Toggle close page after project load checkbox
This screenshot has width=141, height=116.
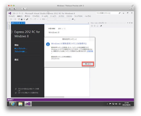(x=16, y=89)
